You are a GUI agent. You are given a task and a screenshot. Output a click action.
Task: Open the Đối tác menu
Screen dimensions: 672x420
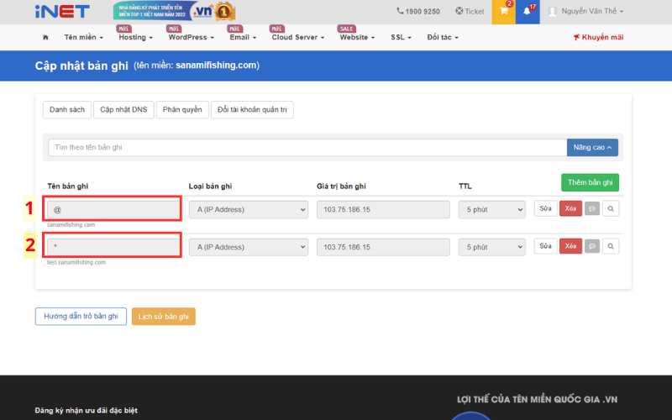point(443,37)
